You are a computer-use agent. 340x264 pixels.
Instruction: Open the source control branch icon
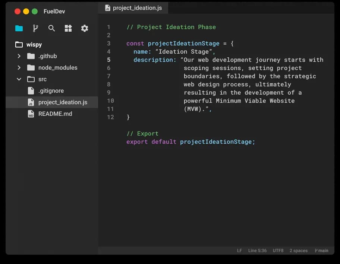point(35,28)
